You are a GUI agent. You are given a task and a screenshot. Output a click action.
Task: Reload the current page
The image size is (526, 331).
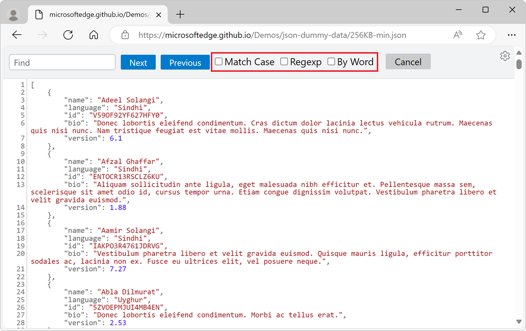coord(68,35)
